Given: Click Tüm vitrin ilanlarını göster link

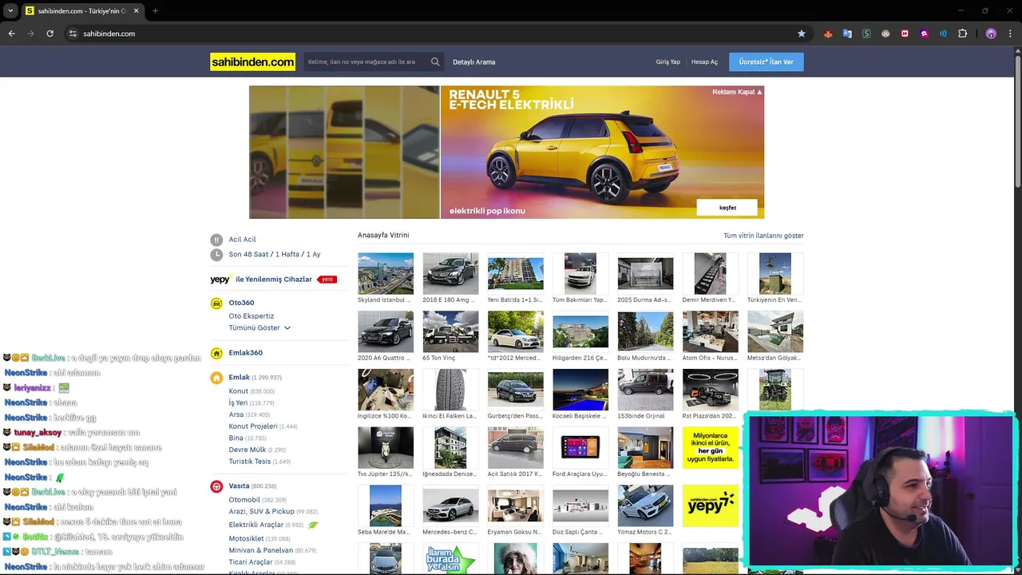Looking at the screenshot, I should tap(763, 236).
